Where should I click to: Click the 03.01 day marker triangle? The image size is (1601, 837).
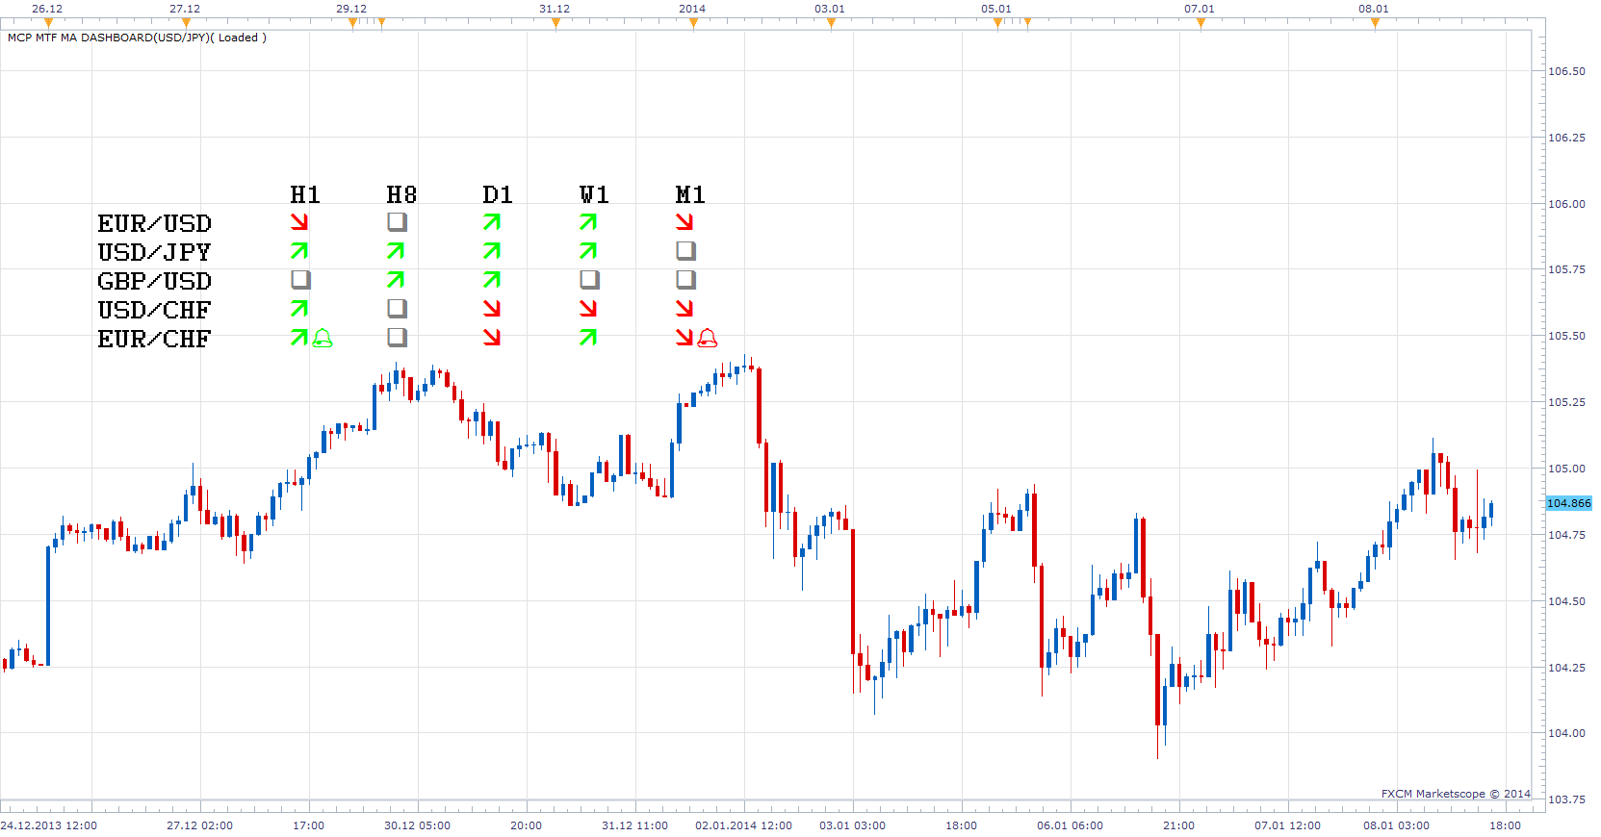(831, 23)
